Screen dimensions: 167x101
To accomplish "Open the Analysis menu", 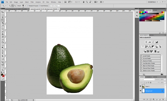I will pyautogui.click(x=38, y=2).
